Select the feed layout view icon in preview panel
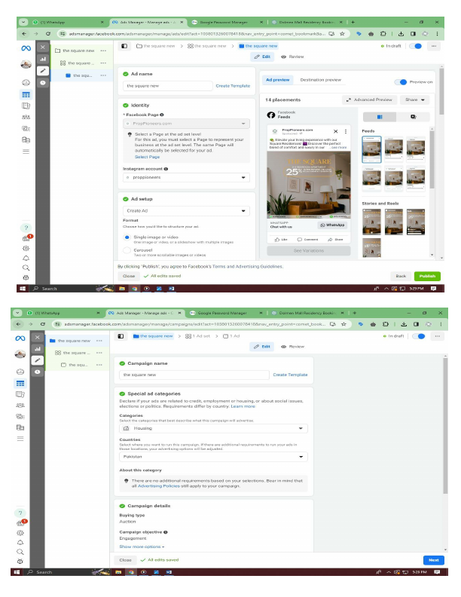The height and width of the screenshot is (597, 461). click(380, 117)
